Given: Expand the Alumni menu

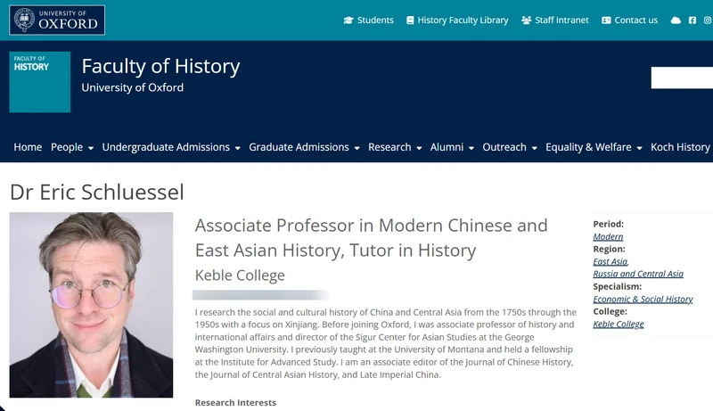Looking at the screenshot, I should click(x=452, y=147).
